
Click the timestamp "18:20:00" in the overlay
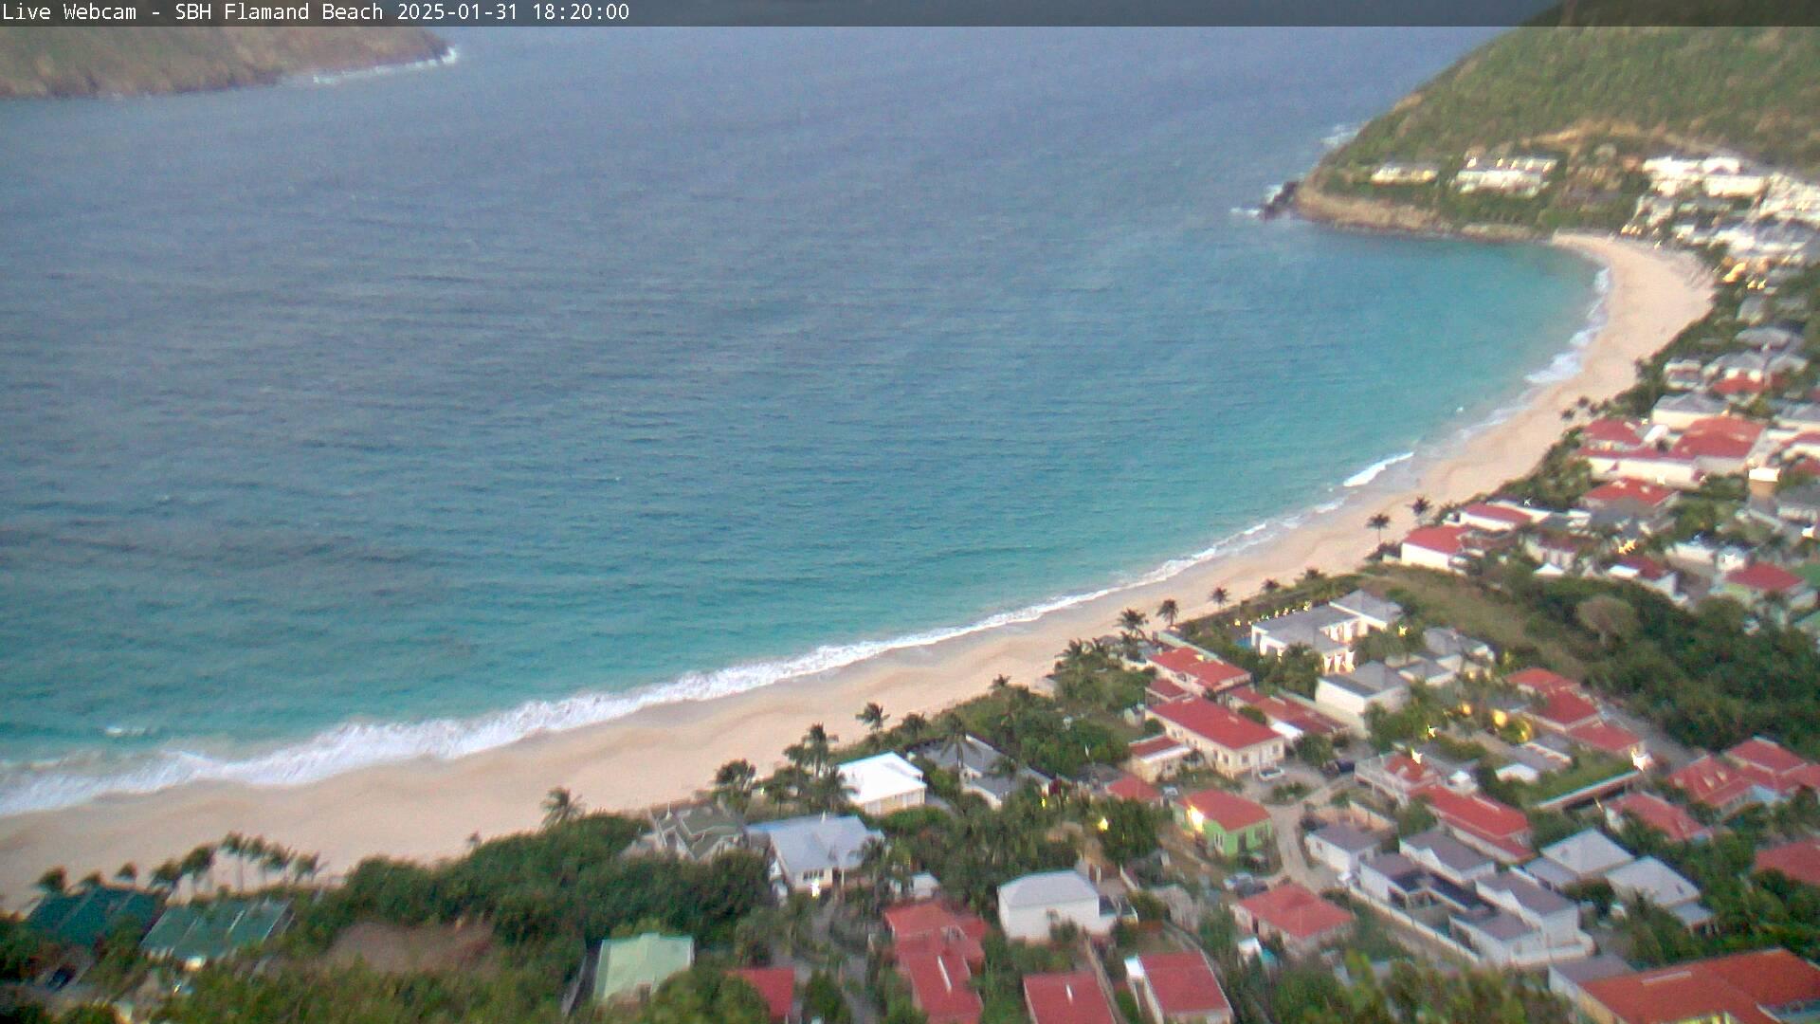tap(580, 12)
